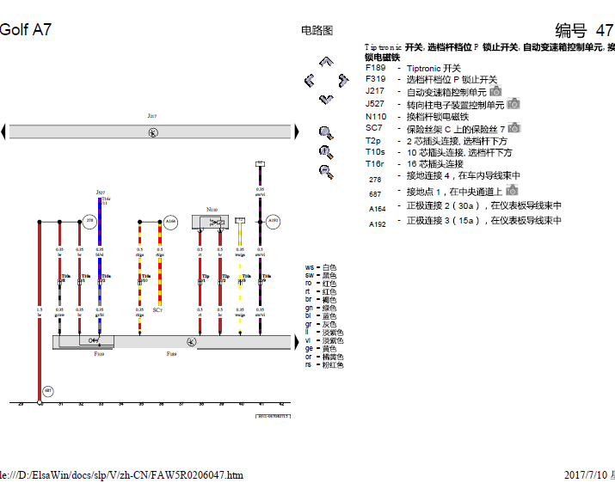Select legend entry T16r 16 芯插头连接
This screenshot has width=615, height=483.
pyautogui.click(x=415, y=164)
